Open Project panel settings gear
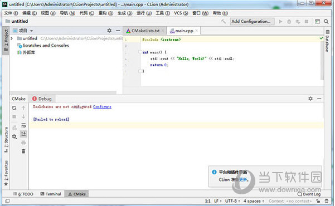This screenshot has height=206, width=335. (109, 31)
